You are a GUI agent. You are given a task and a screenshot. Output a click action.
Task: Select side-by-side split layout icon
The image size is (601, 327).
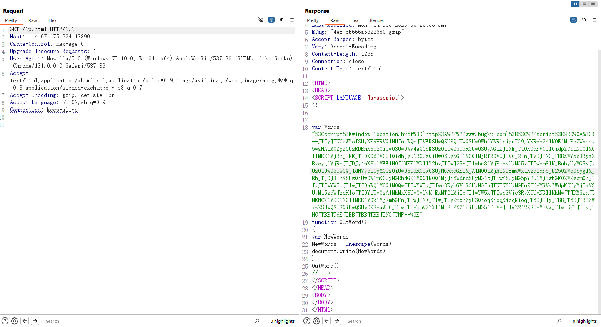pos(575,4)
